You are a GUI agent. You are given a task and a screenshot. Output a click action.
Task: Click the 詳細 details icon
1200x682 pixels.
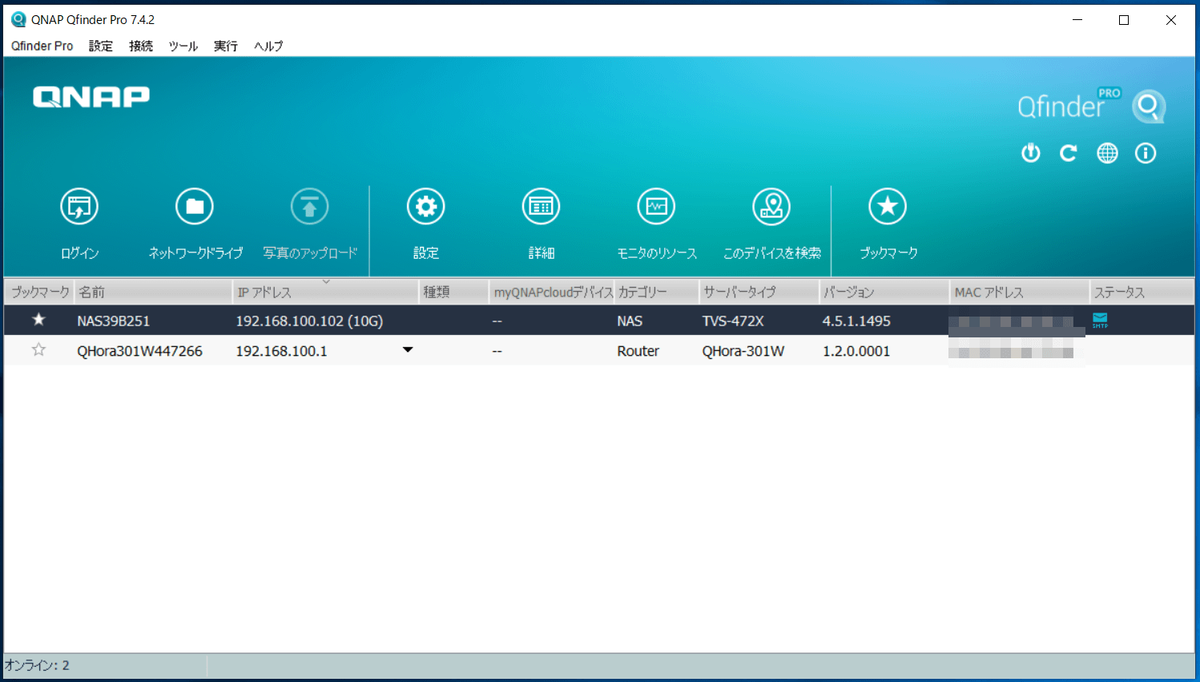tap(541, 207)
